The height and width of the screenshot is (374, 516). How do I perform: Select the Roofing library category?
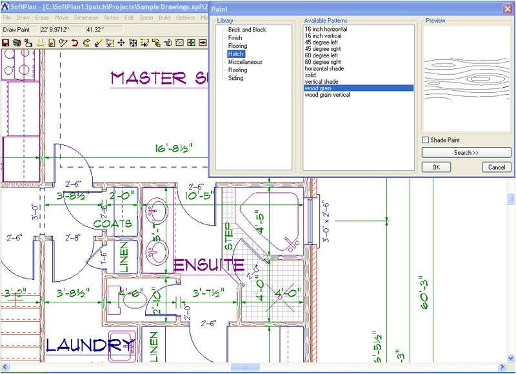(x=237, y=70)
